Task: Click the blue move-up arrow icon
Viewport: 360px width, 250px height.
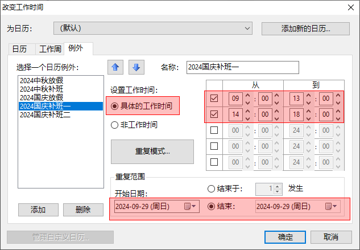Action: (x=115, y=67)
